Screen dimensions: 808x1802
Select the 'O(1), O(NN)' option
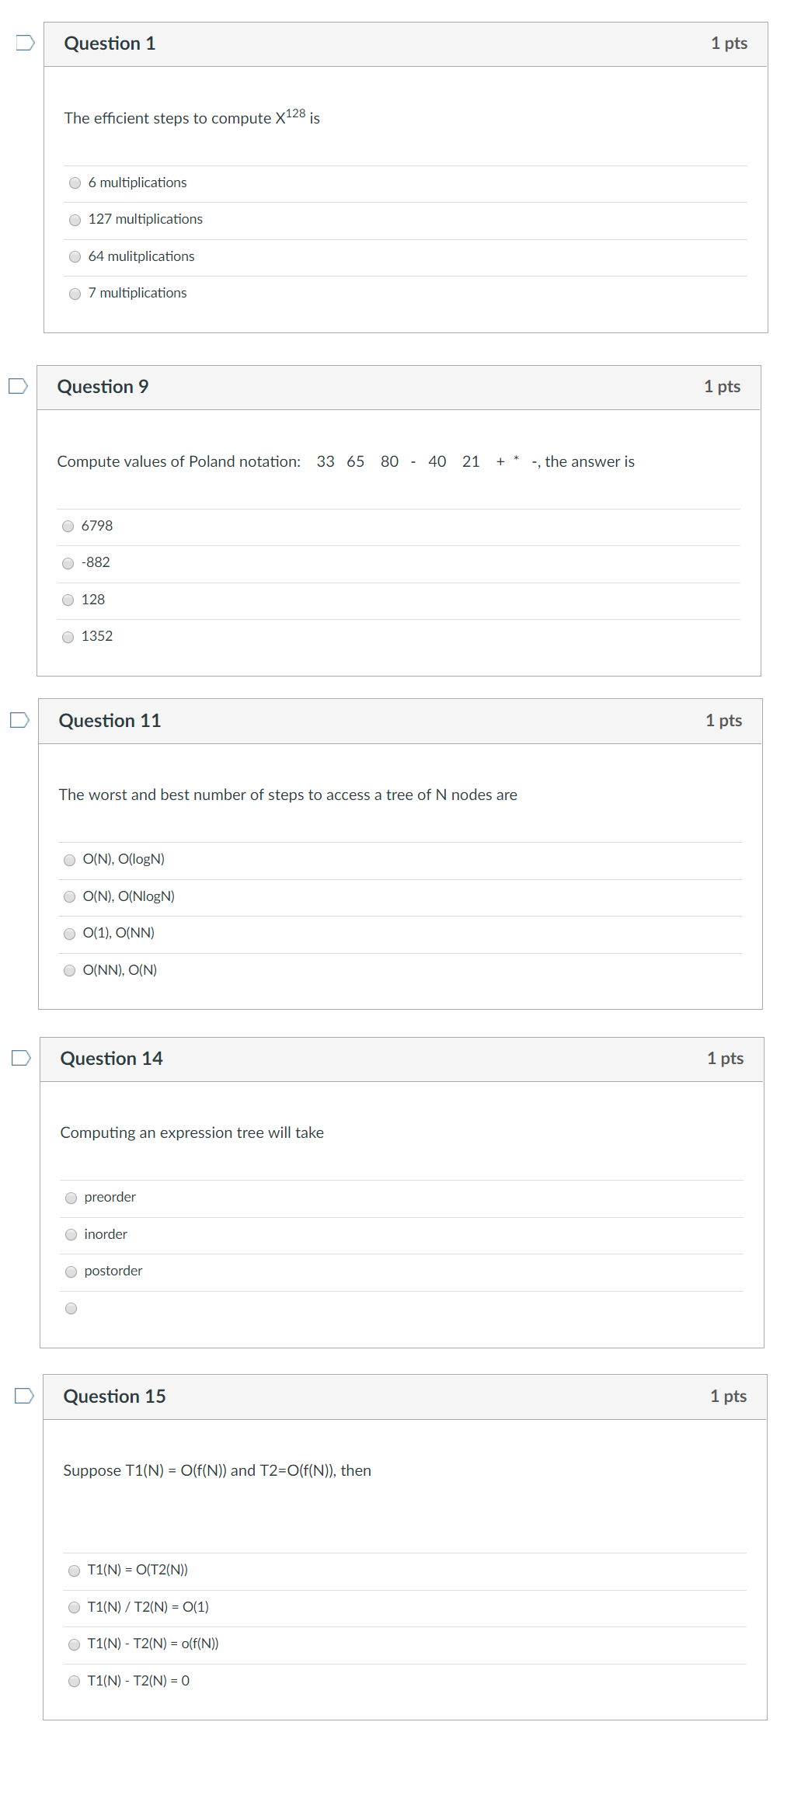click(x=70, y=933)
